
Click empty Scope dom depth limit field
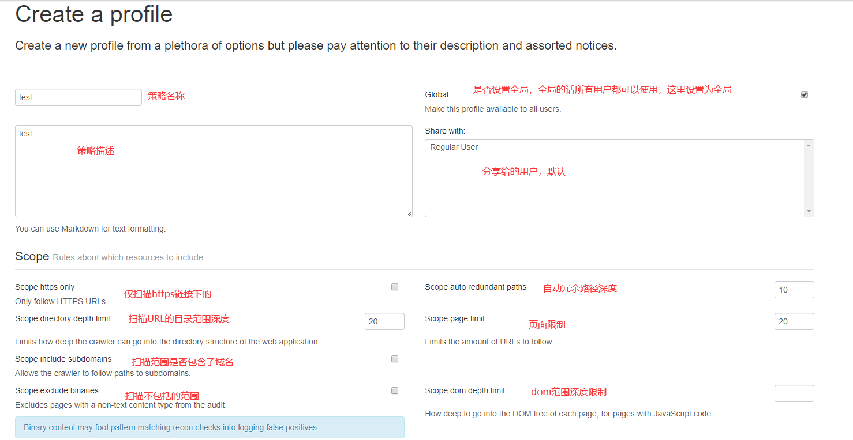[x=794, y=393]
